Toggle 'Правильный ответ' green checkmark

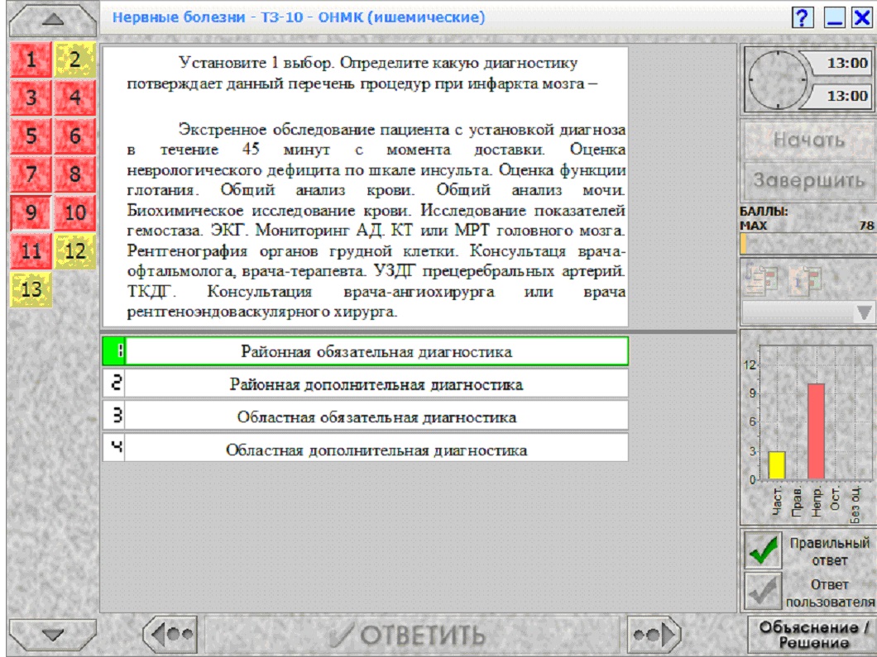click(763, 550)
